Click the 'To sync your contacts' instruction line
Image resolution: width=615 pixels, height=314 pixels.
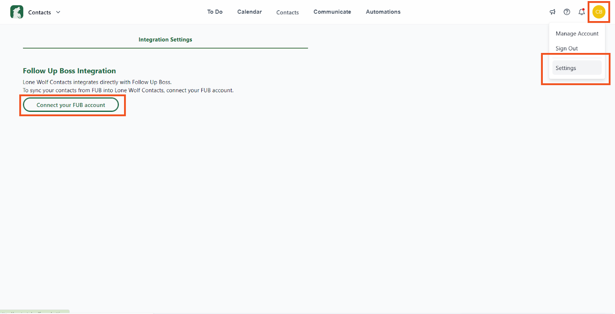[x=128, y=90]
